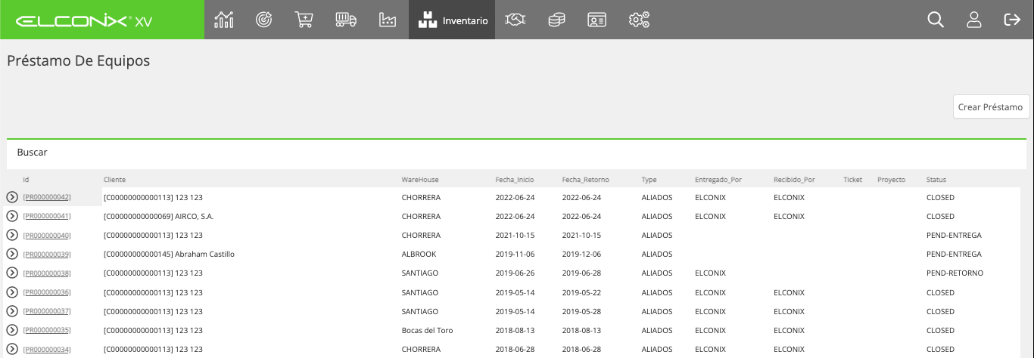The width and height of the screenshot is (1034, 358).
Task: Click the Id column header
Action: [26, 180]
